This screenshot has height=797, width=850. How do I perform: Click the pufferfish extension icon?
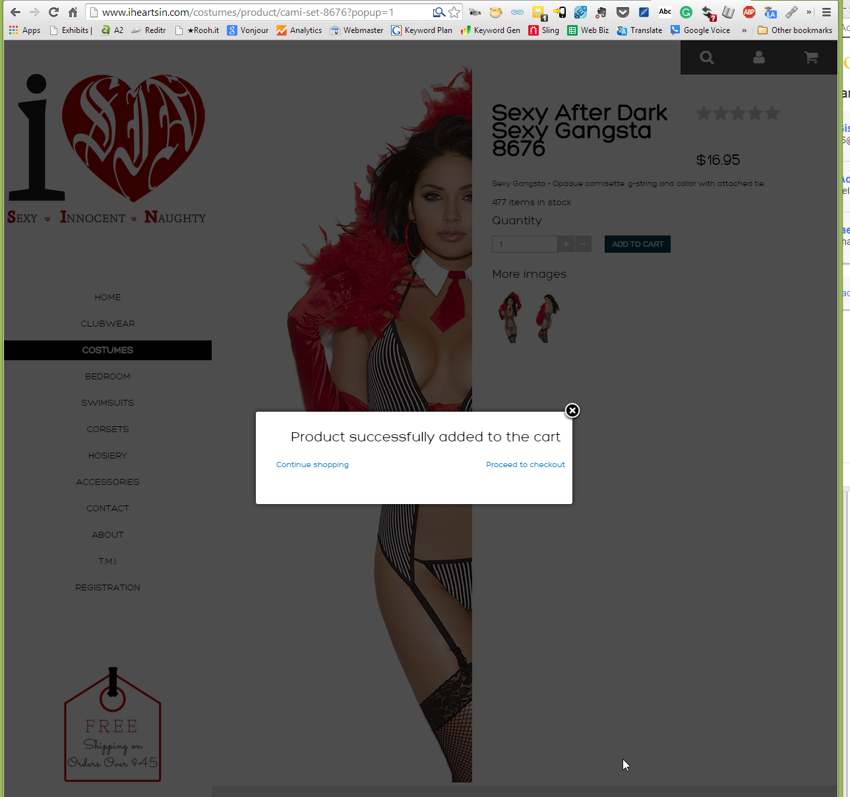point(496,12)
